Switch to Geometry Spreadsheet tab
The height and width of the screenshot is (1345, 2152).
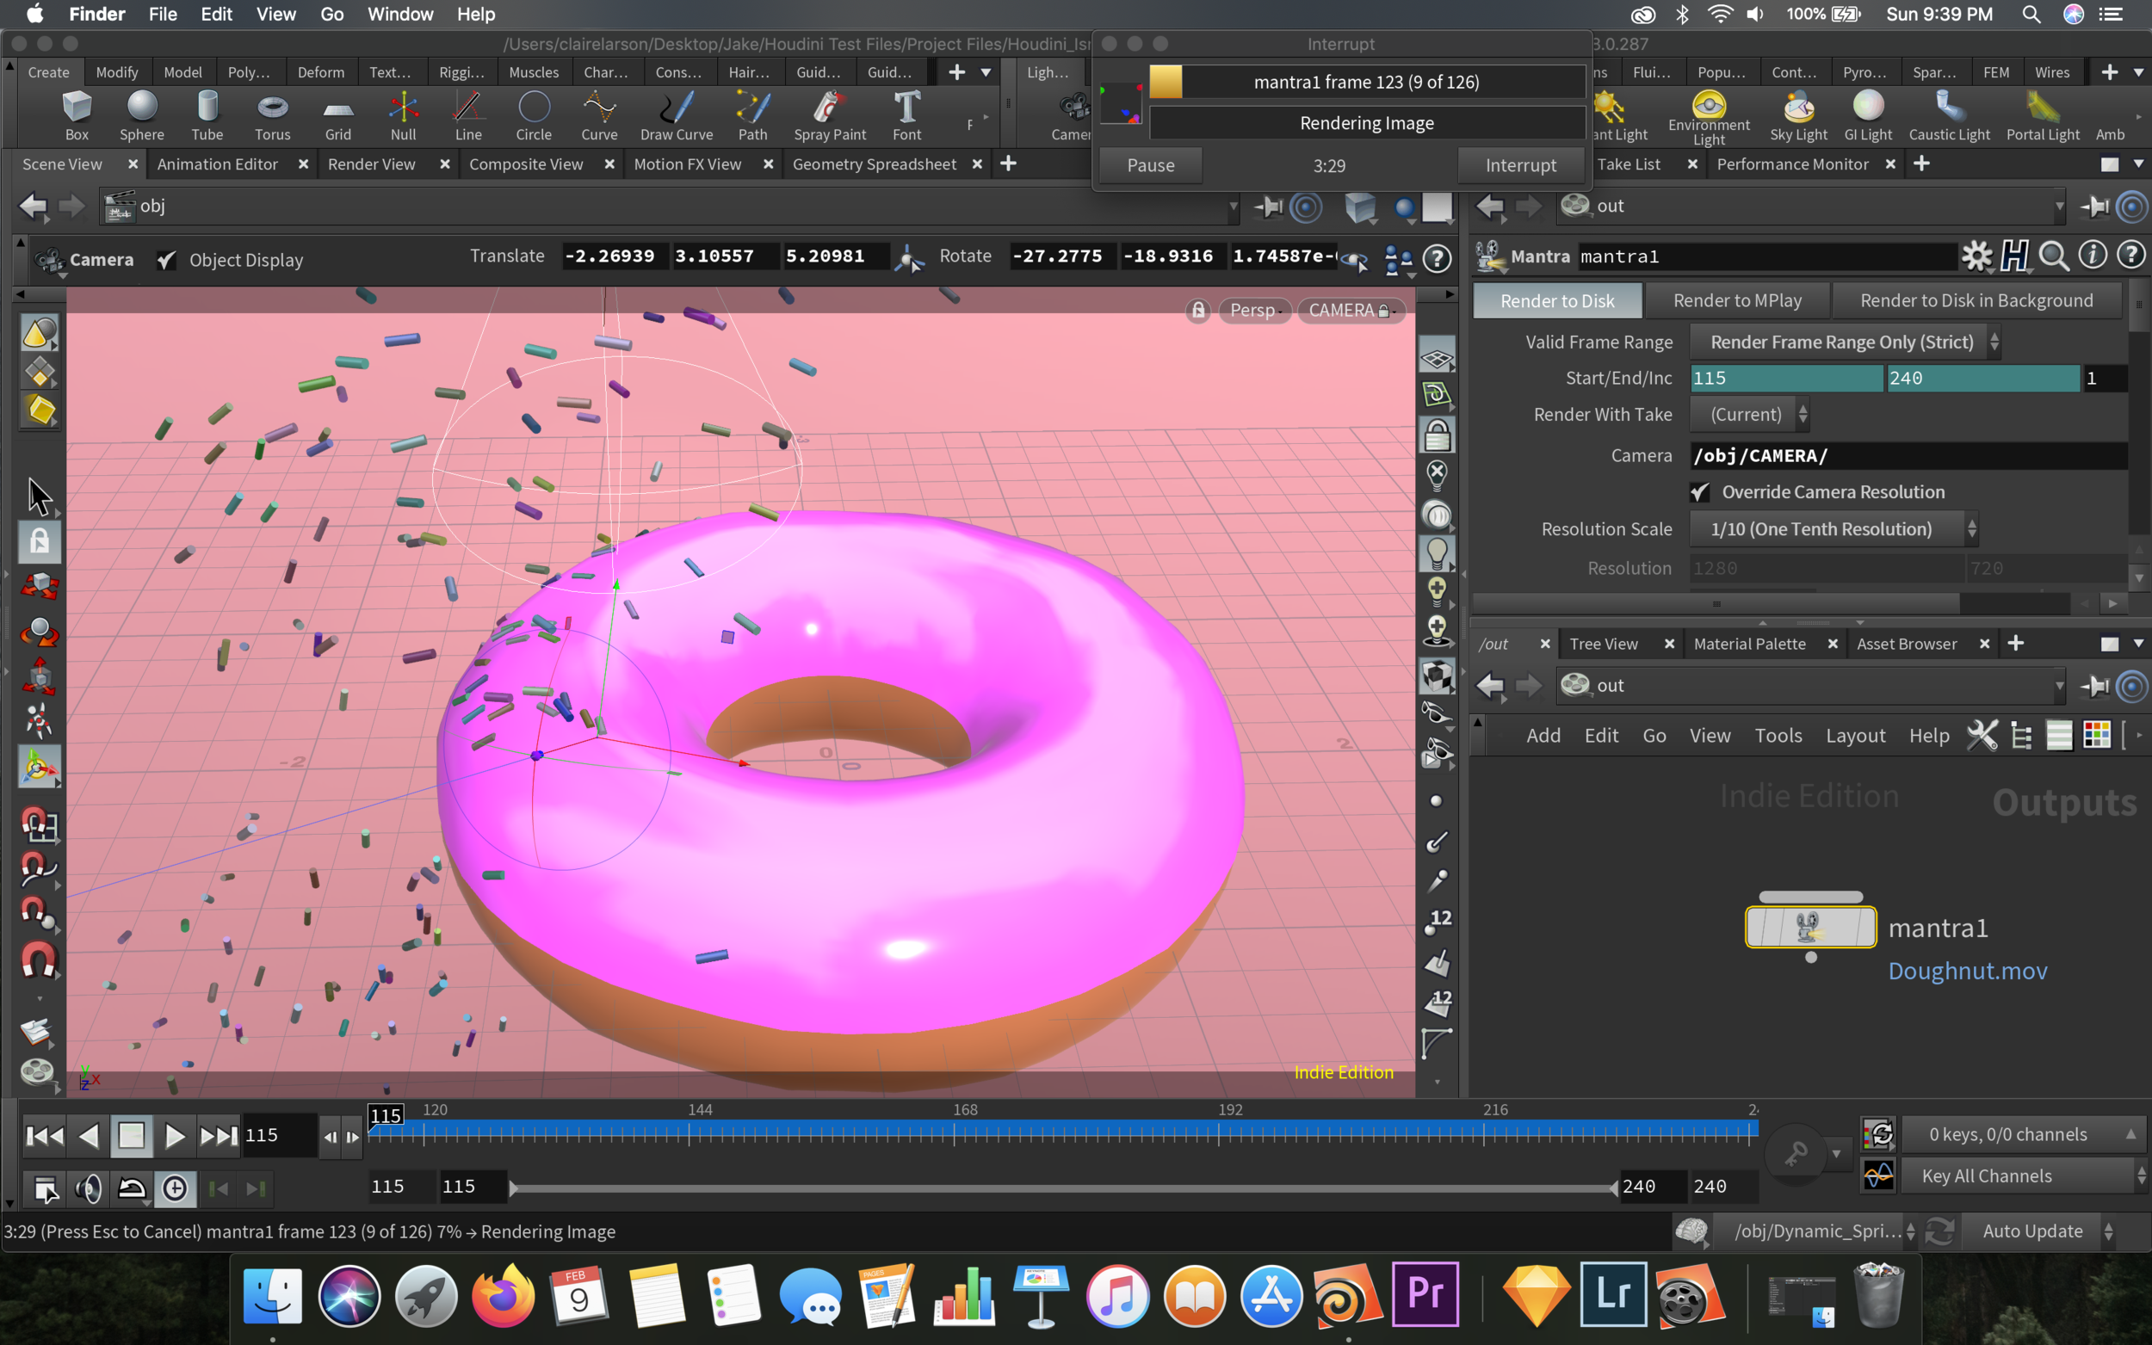[874, 163]
